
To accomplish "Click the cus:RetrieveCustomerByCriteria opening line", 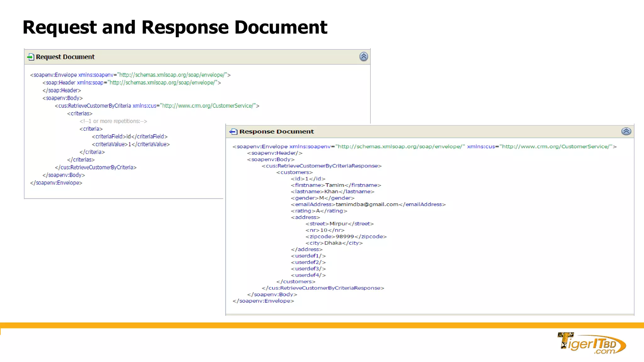I will coord(157,106).
